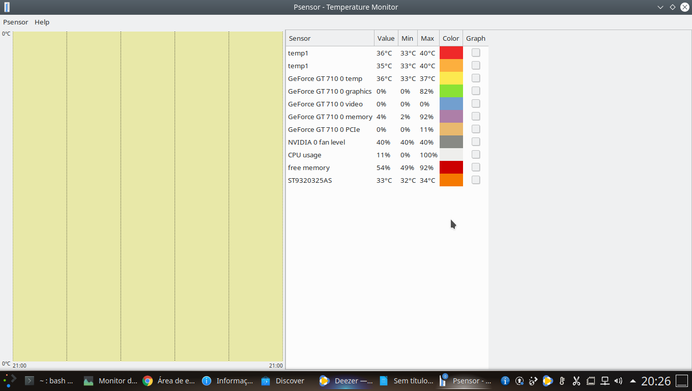Sort by Max column header
Viewport: 692px width, 391px height.
coord(428,38)
